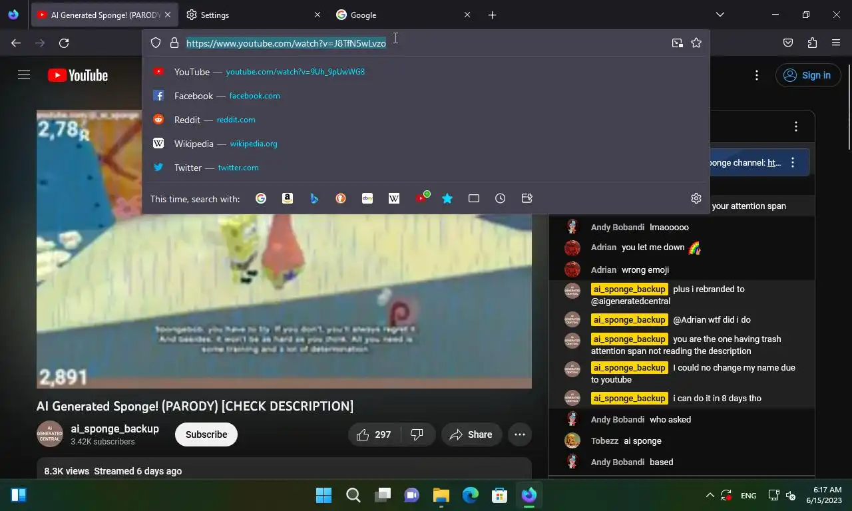Viewport: 852px width, 511px height.
Task: Open search settings gear in dropdown
Action: (x=696, y=198)
